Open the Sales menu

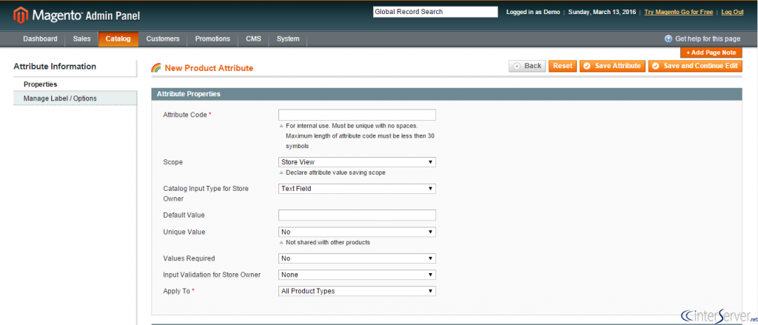click(81, 39)
